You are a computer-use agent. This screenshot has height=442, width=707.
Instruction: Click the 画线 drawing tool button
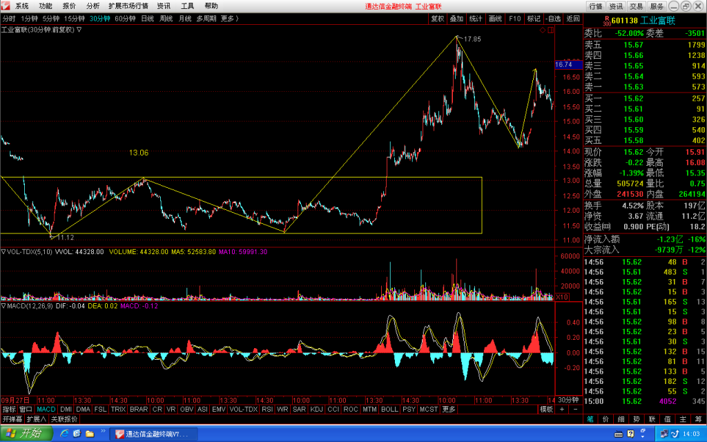click(495, 19)
